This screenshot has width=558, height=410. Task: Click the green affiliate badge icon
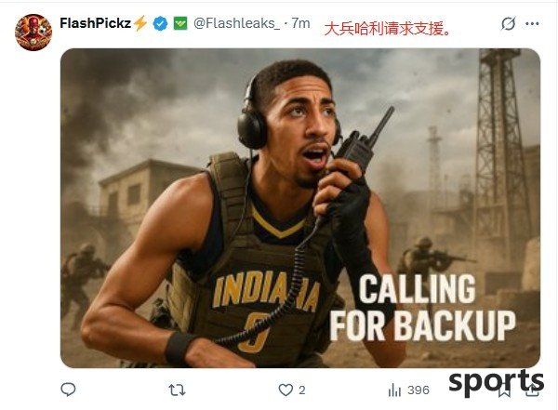[x=180, y=23]
